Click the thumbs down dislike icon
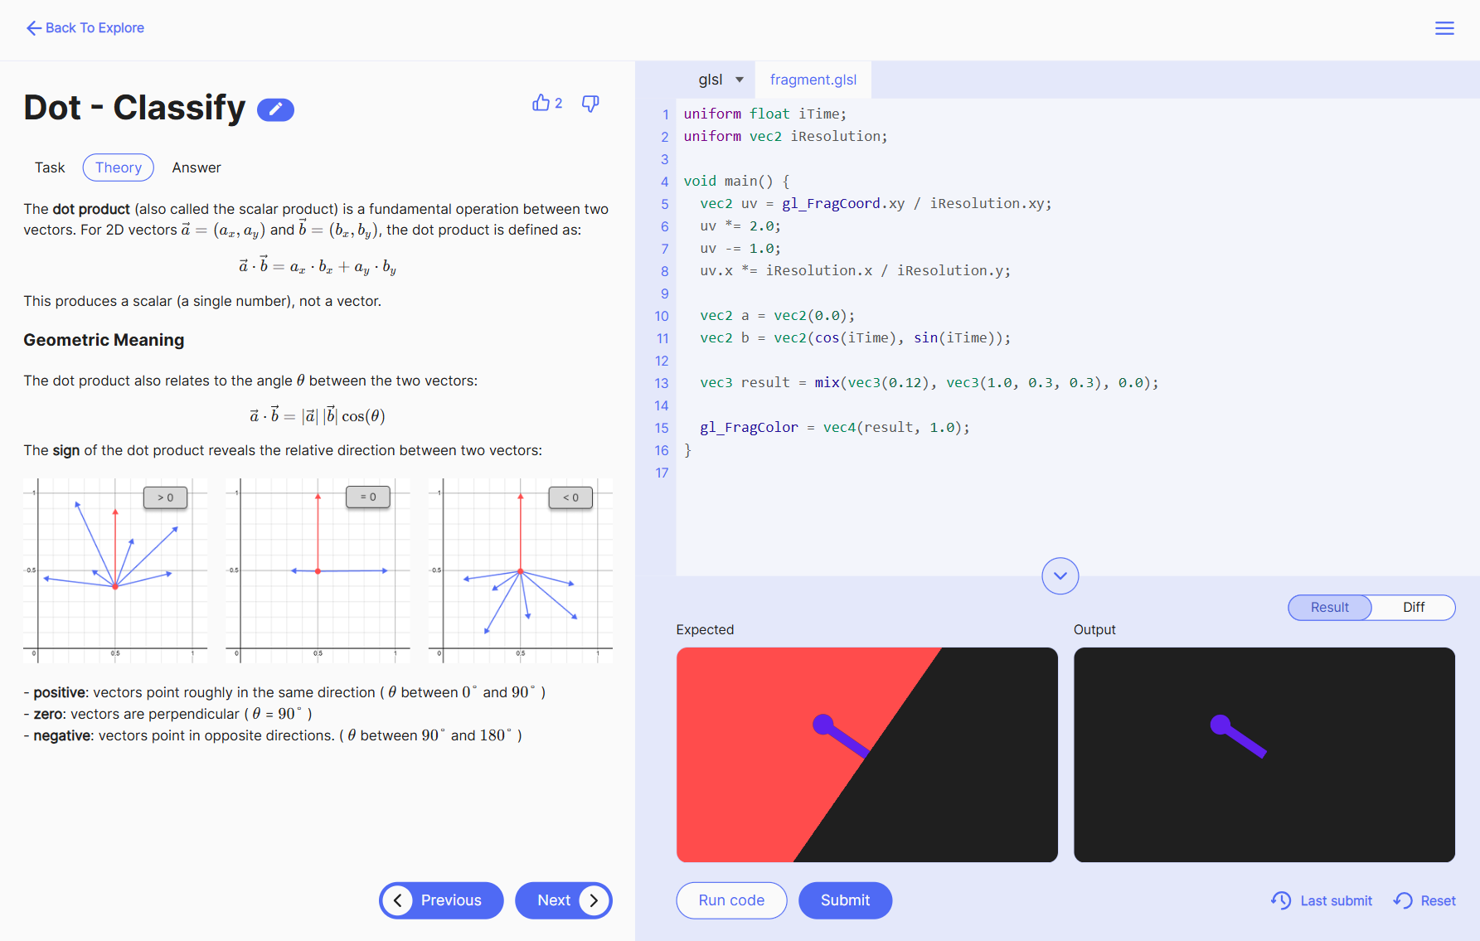1480x941 pixels. click(x=590, y=104)
